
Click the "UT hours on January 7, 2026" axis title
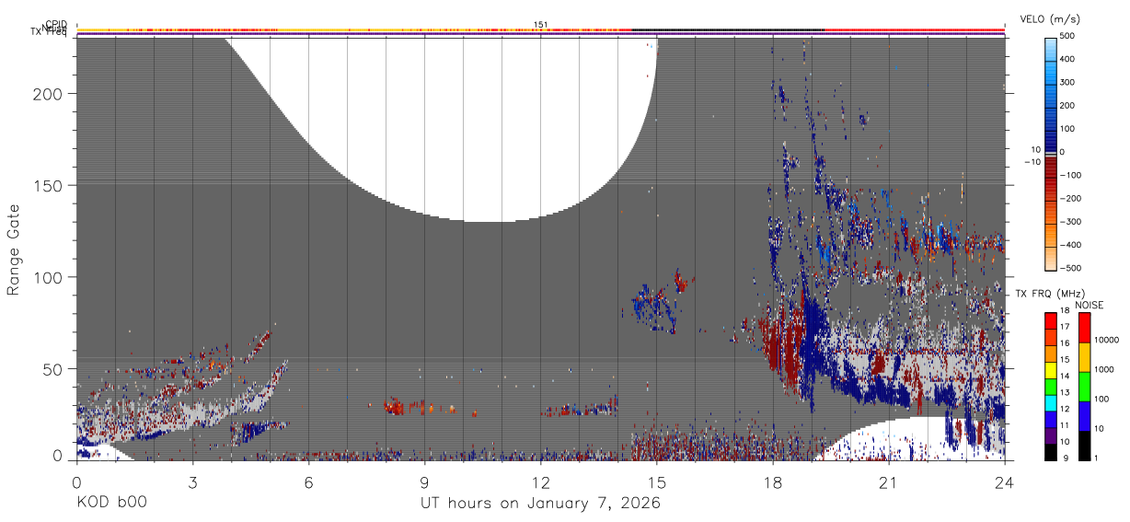540,504
